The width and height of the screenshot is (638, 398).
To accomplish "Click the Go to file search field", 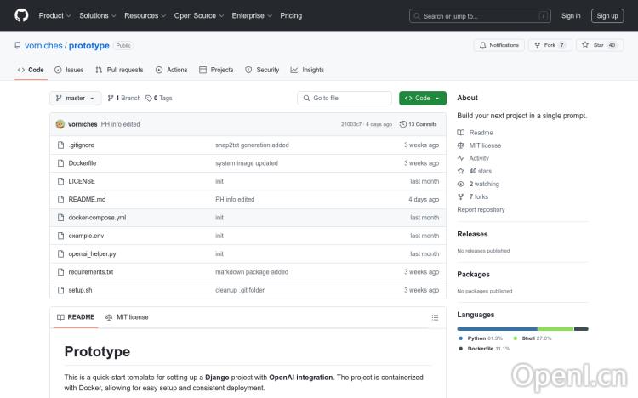I will [x=344, y=98].
